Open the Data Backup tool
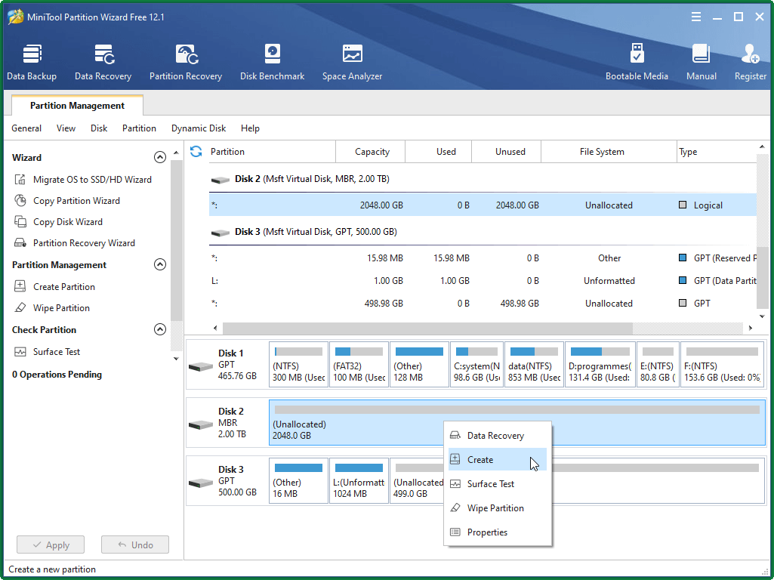Image resolution: width=774 pixels, height=580 pixels. [x=32, y=60]
